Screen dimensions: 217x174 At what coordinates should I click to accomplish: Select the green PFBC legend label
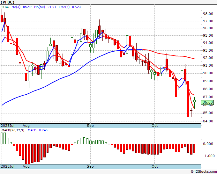5,7
